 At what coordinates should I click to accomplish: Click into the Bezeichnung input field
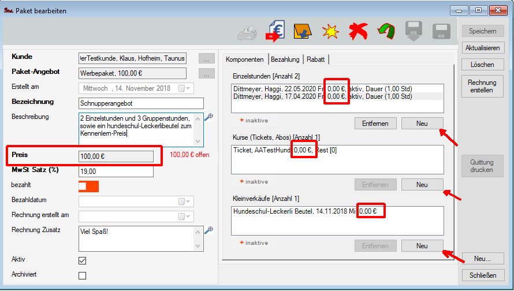(x=141, y=103)
